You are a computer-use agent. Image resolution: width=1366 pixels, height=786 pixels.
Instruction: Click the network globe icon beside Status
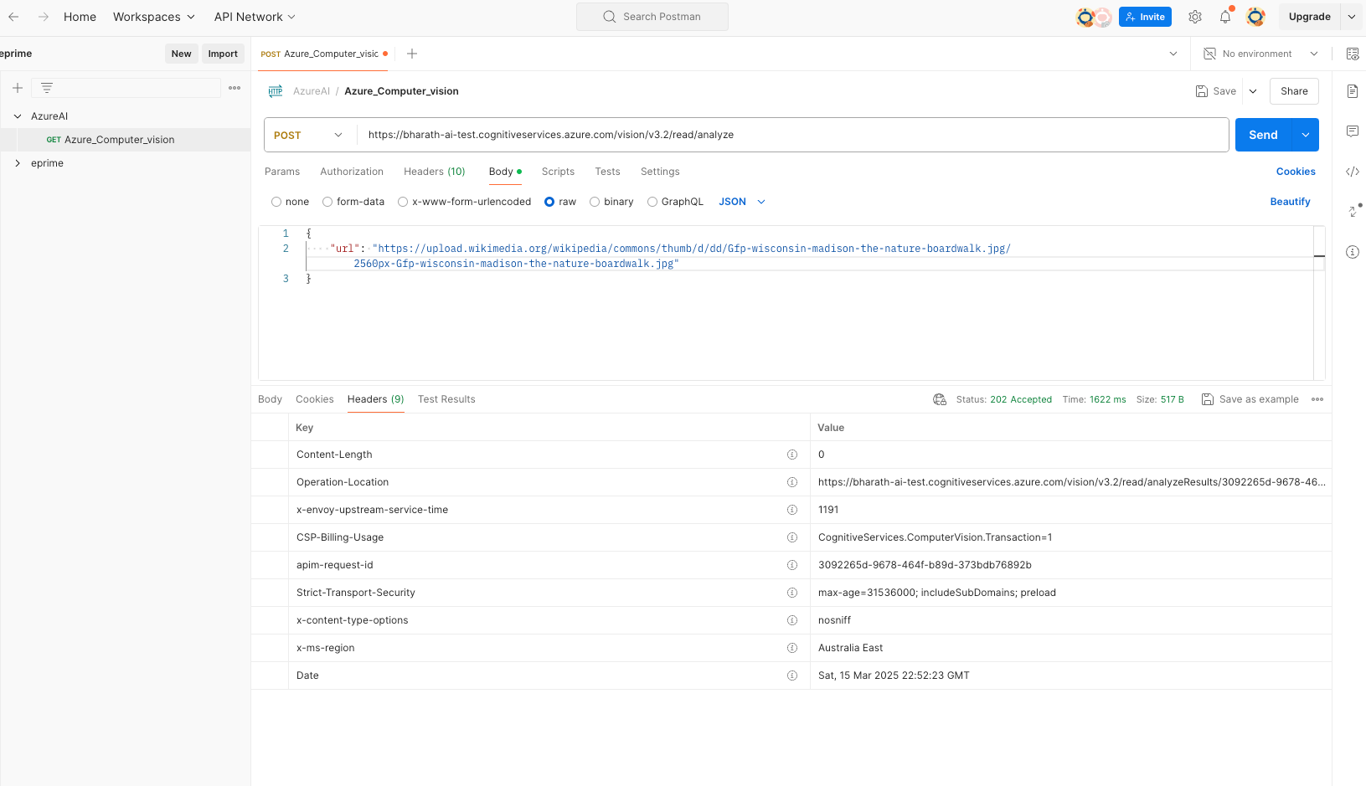click(x=940, y=399)
